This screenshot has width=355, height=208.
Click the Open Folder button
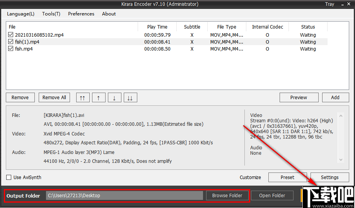[x=272, y=196]
